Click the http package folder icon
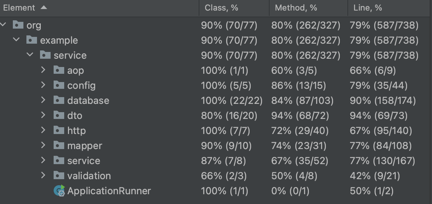This screenshot has height=204, width=432. (59, 130)
